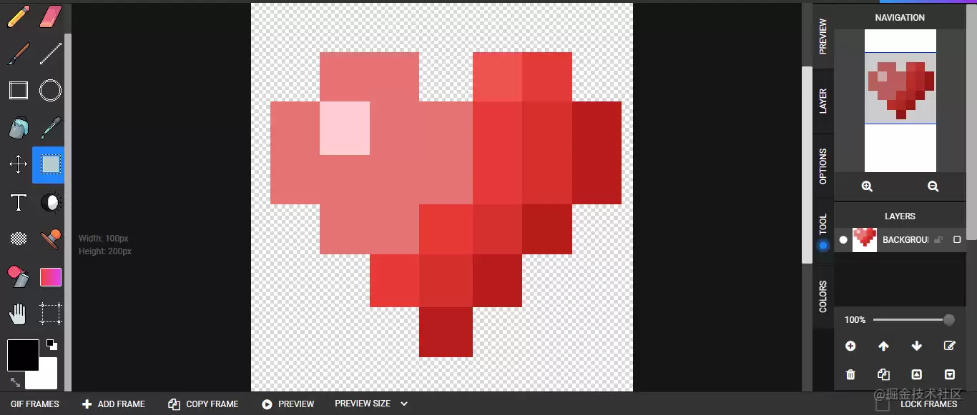This screenshot has width=977, height=415.
Task: Delete layer using the trash icon
Action: pyautogui.click(x=850, y=374)
